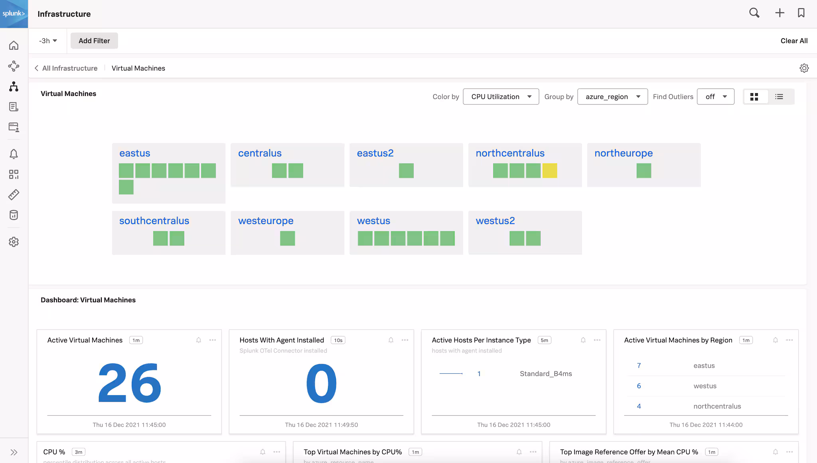Select the yellow VM square in northcentralus
Image resolution: width=817 pixels, height=463 pixels.
[549, 171]
